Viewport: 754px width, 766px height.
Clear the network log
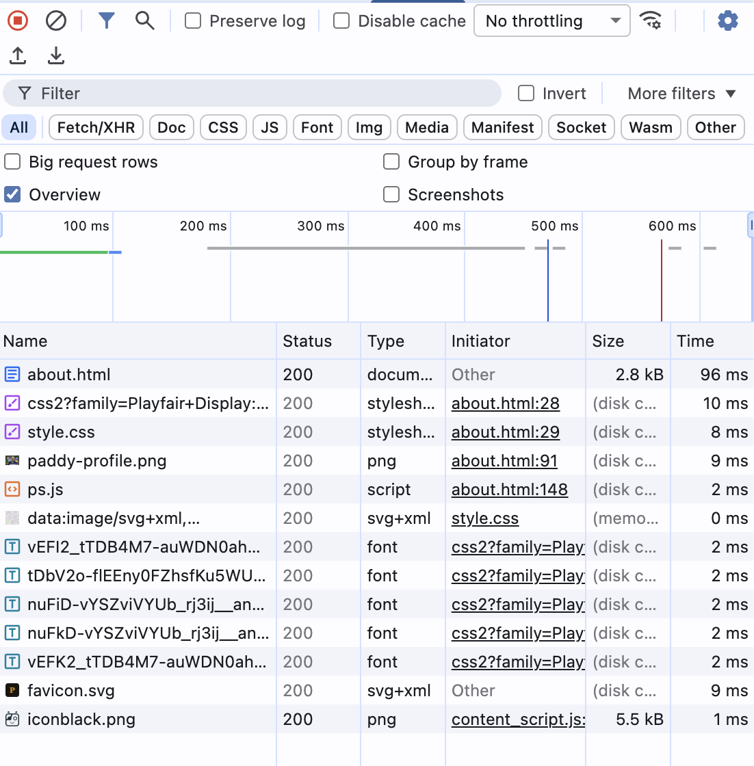coord(55,21)
